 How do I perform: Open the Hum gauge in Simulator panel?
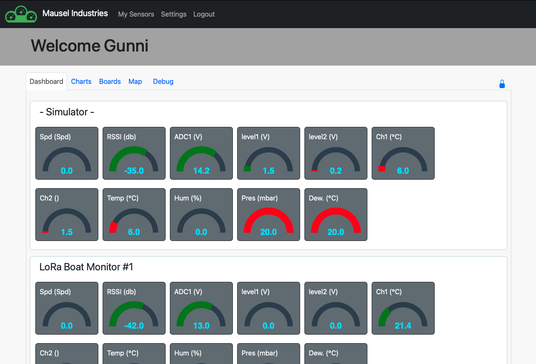(201, 214)
